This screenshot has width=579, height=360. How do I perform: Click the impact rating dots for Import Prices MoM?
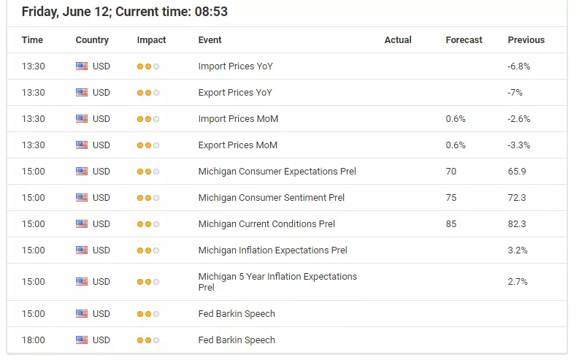click(x=148, y=119)
